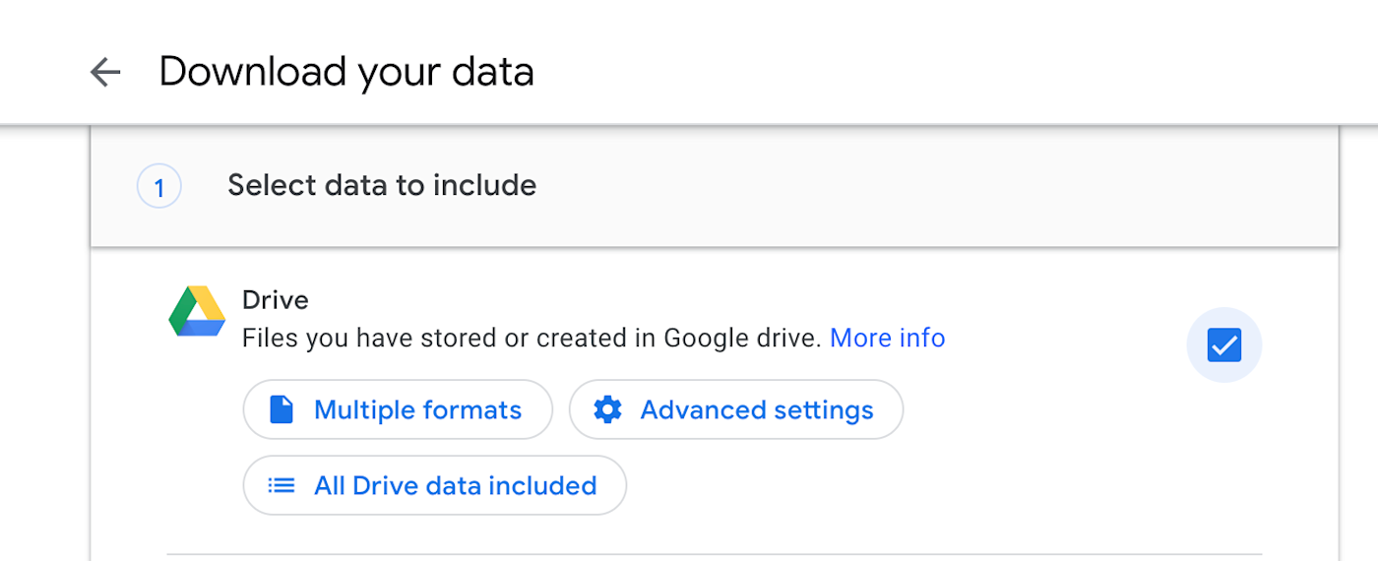Click the gear icon for Advanced settings
Image resolution: width=1378 pixels, height=561 pixels.
[608, 409]
